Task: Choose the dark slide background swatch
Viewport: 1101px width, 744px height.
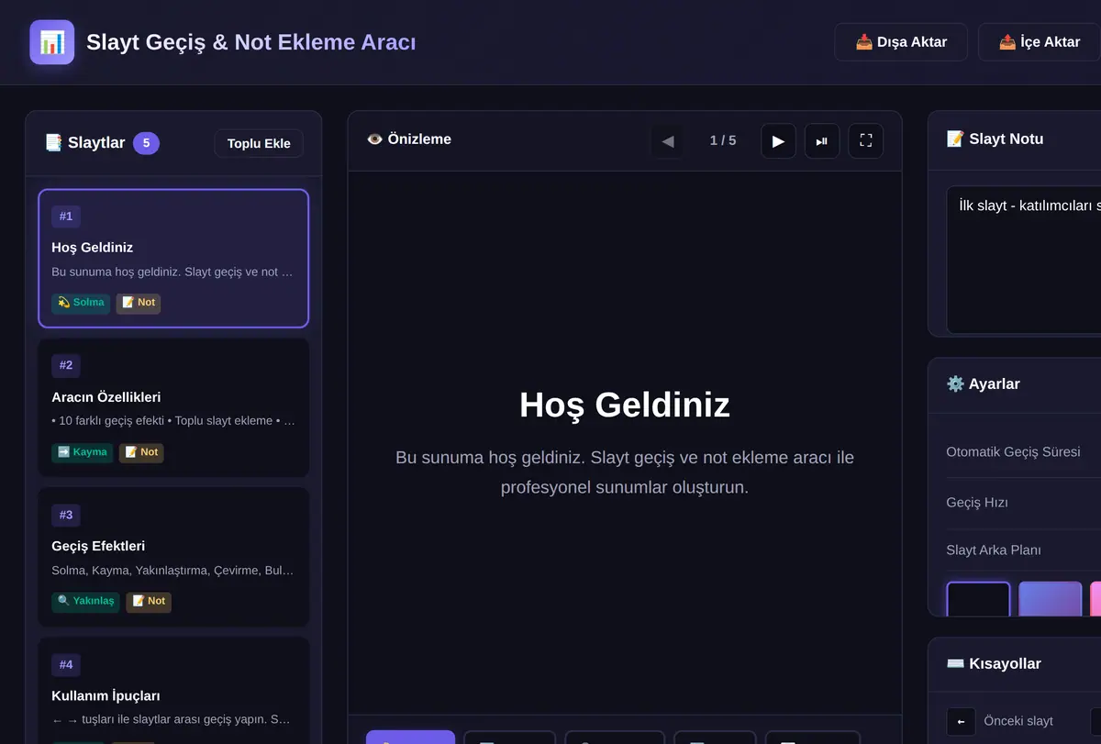Action: 978,600
